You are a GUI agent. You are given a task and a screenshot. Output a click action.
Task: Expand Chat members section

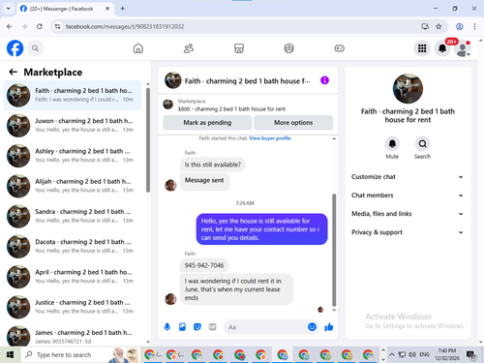408,196
